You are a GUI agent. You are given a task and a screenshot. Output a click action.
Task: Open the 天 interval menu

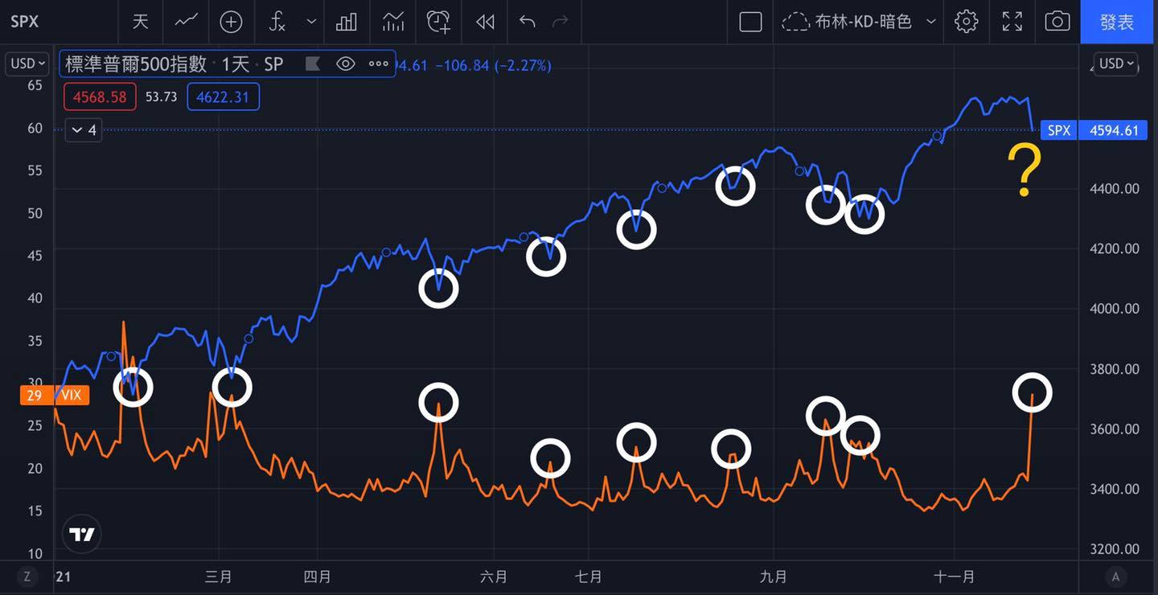tap(140, 22)
